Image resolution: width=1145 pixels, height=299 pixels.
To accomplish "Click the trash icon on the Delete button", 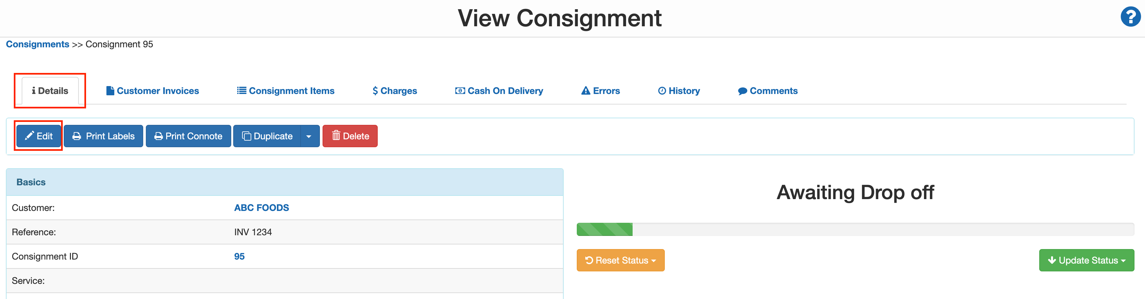I will (x=336, y=136).
